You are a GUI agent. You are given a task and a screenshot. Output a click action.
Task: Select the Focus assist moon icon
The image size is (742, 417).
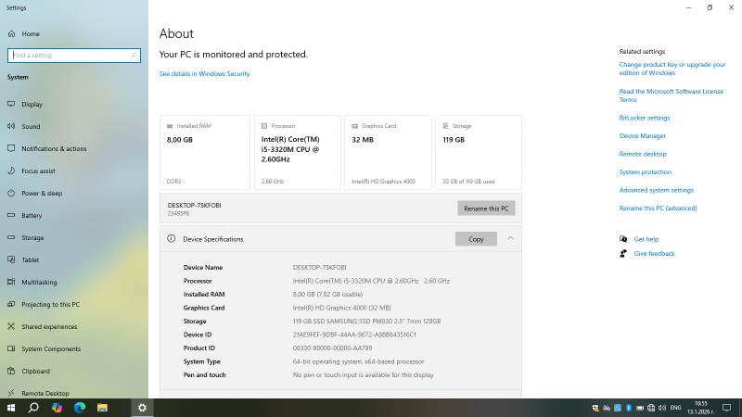coord(11,171)
